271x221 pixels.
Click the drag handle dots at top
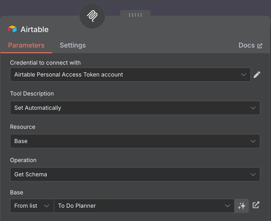point(135,15)
